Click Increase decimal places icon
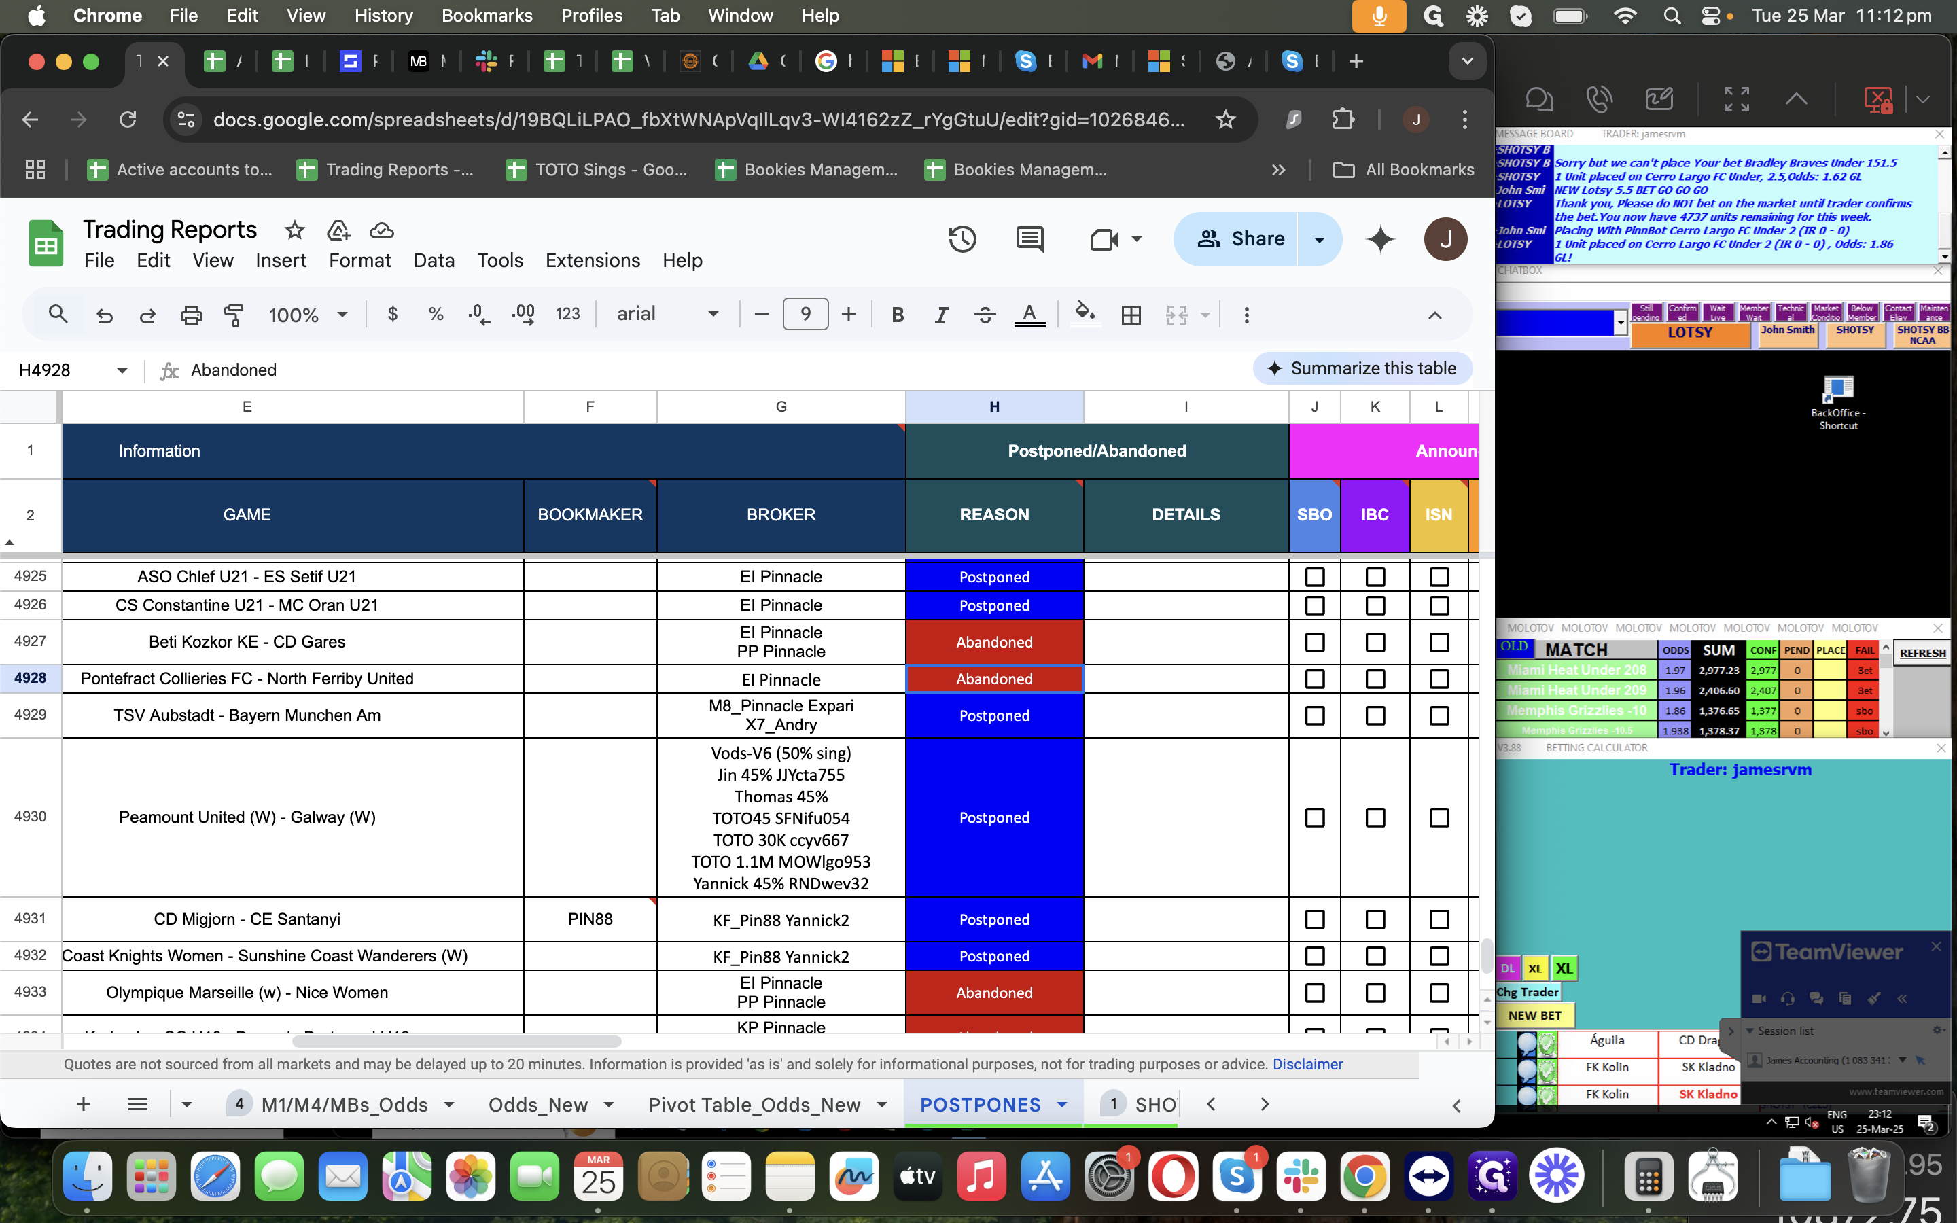The image size is (1957, 1223). pos(523,314)
